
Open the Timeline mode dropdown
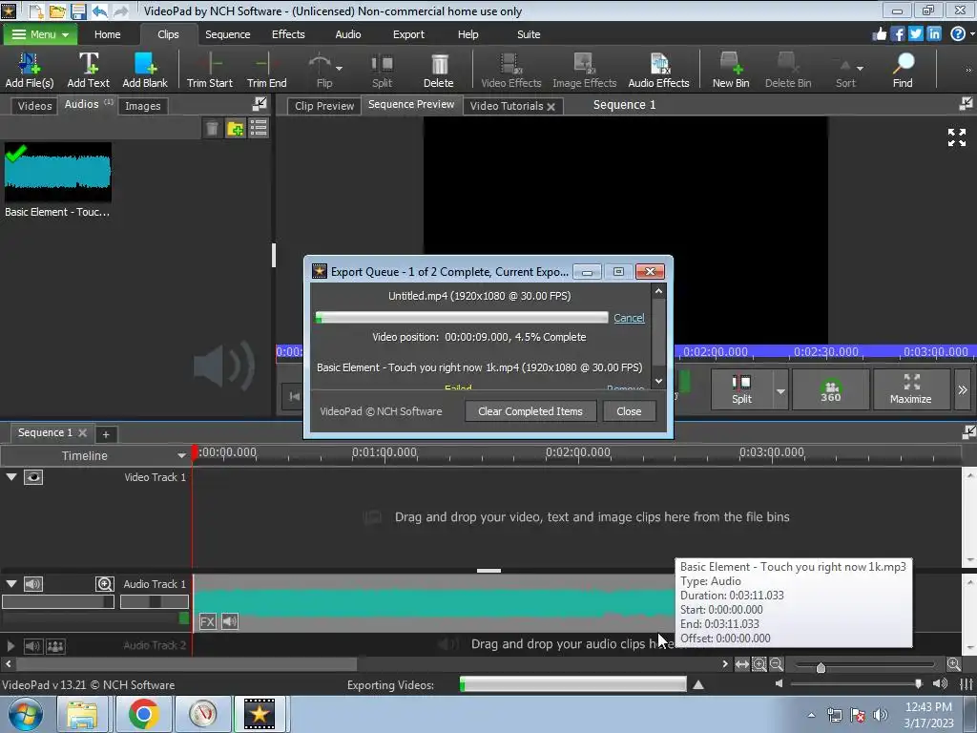coord(181,455)
